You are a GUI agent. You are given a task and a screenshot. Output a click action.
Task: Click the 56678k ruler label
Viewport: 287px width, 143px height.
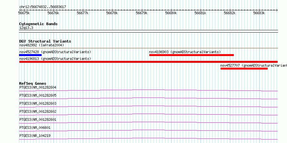112,13
